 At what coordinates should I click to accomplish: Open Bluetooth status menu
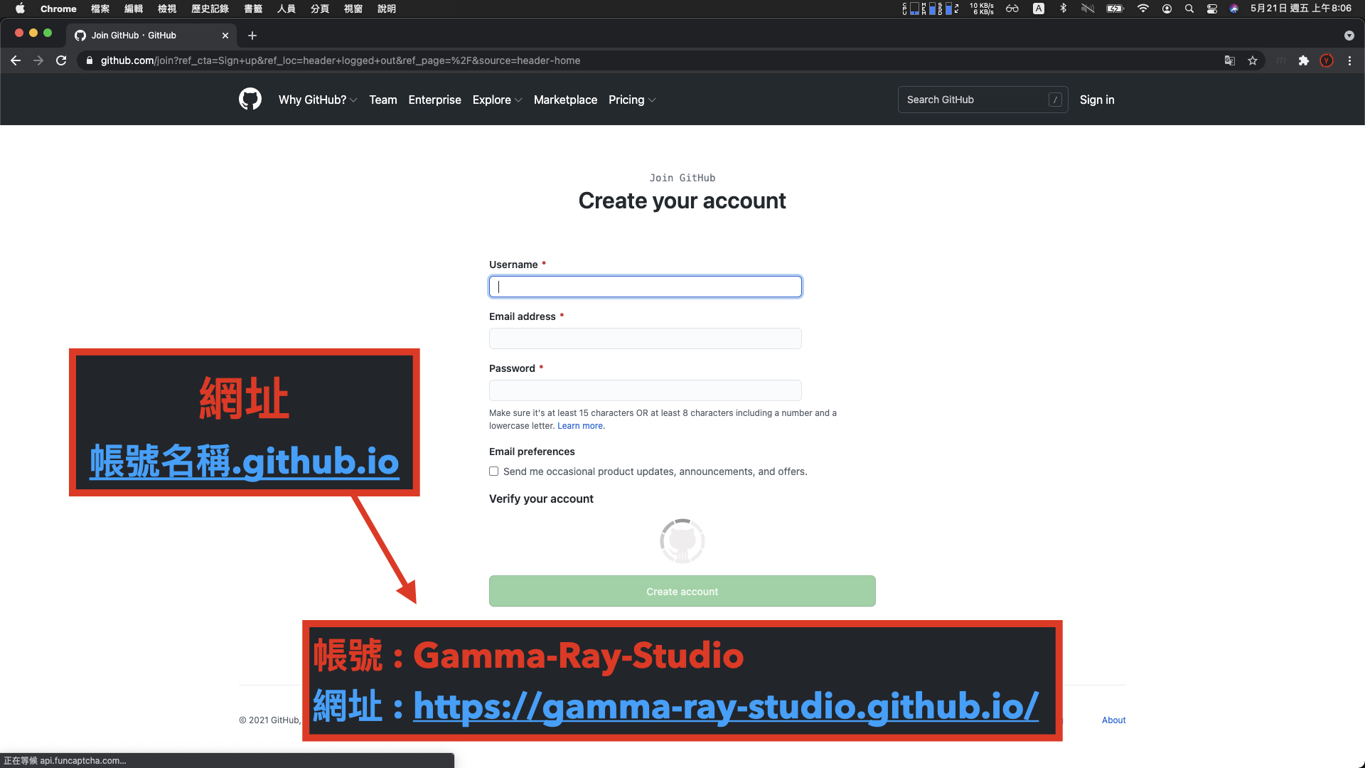(x=1064, y=9)
